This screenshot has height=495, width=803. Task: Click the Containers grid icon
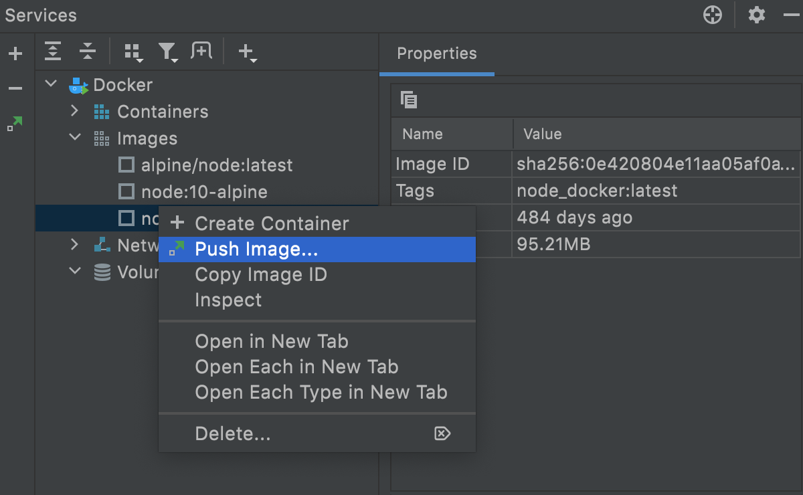tap(102, 112)
